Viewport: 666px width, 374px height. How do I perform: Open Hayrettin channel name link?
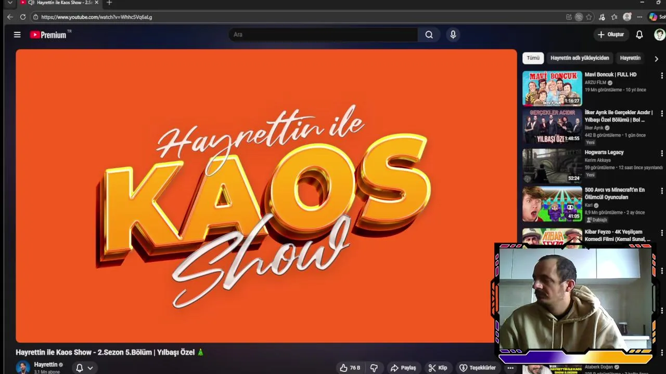[46, 365]
